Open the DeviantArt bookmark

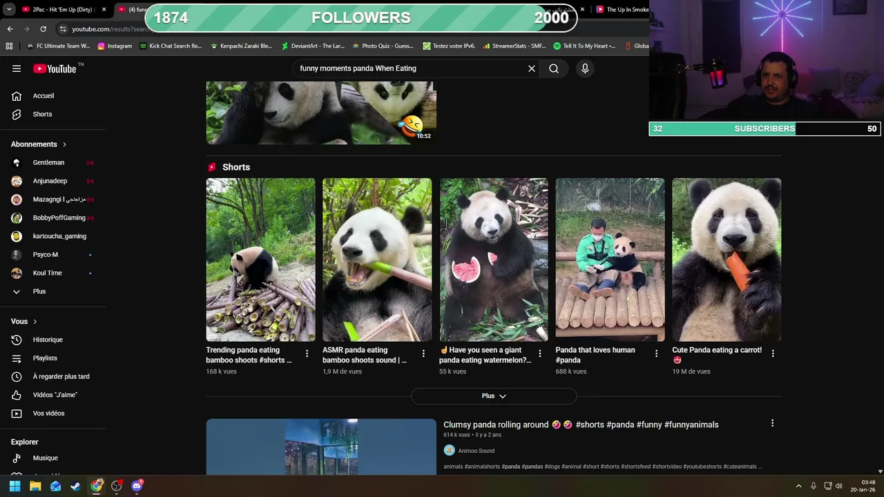tap(313, 46)
